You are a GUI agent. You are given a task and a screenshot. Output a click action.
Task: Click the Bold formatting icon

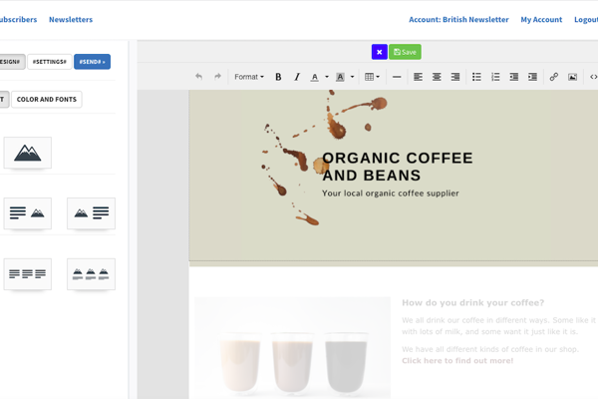pyautogui.click(x=278, y=77)
